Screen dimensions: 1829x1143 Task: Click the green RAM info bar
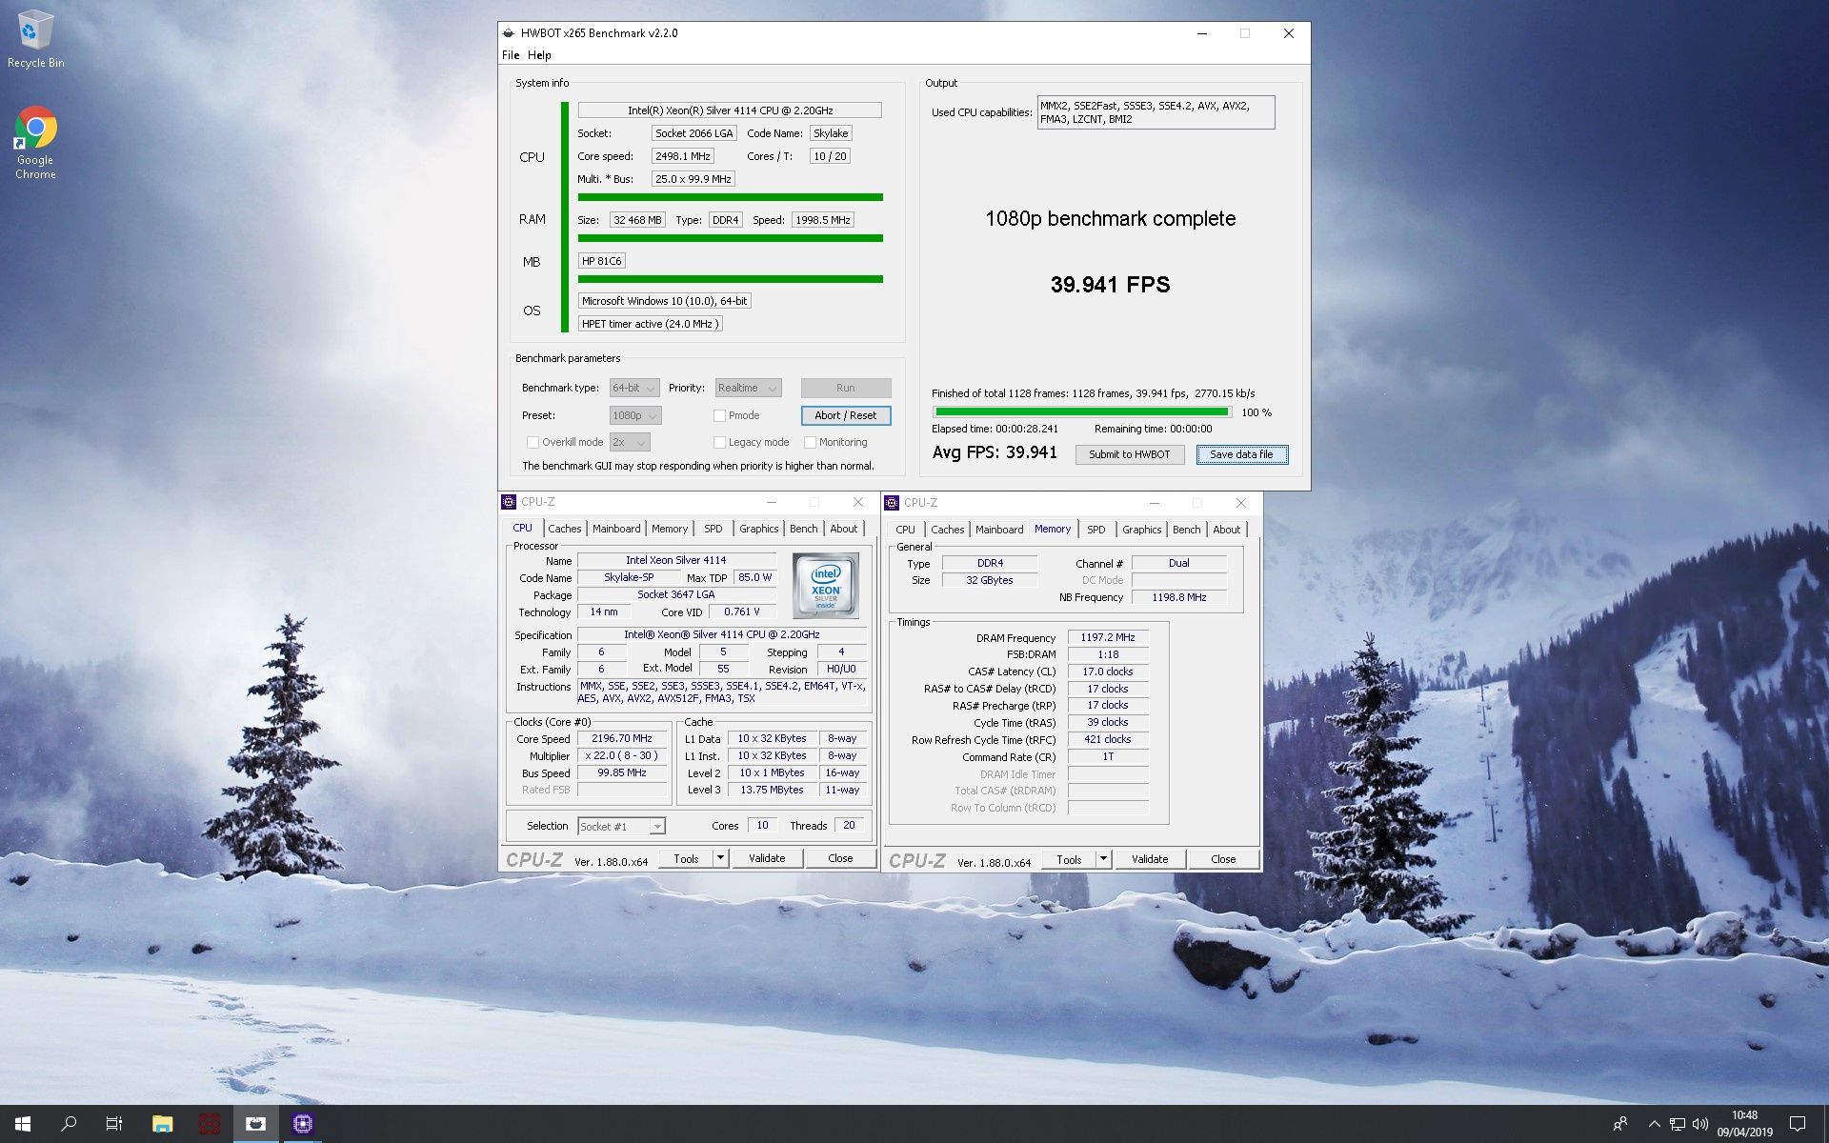730,238
